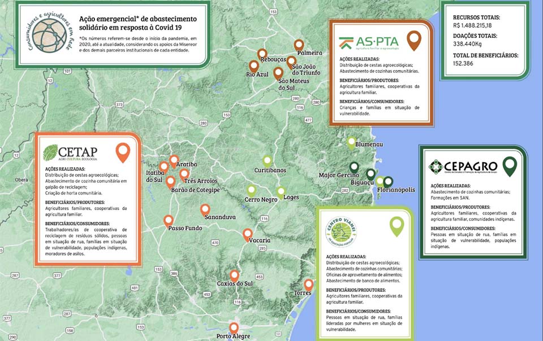Image resolution: width=543 pixels, height=341 pixels.
Task: Click the road number '373' marker
Action: [119, 104]
